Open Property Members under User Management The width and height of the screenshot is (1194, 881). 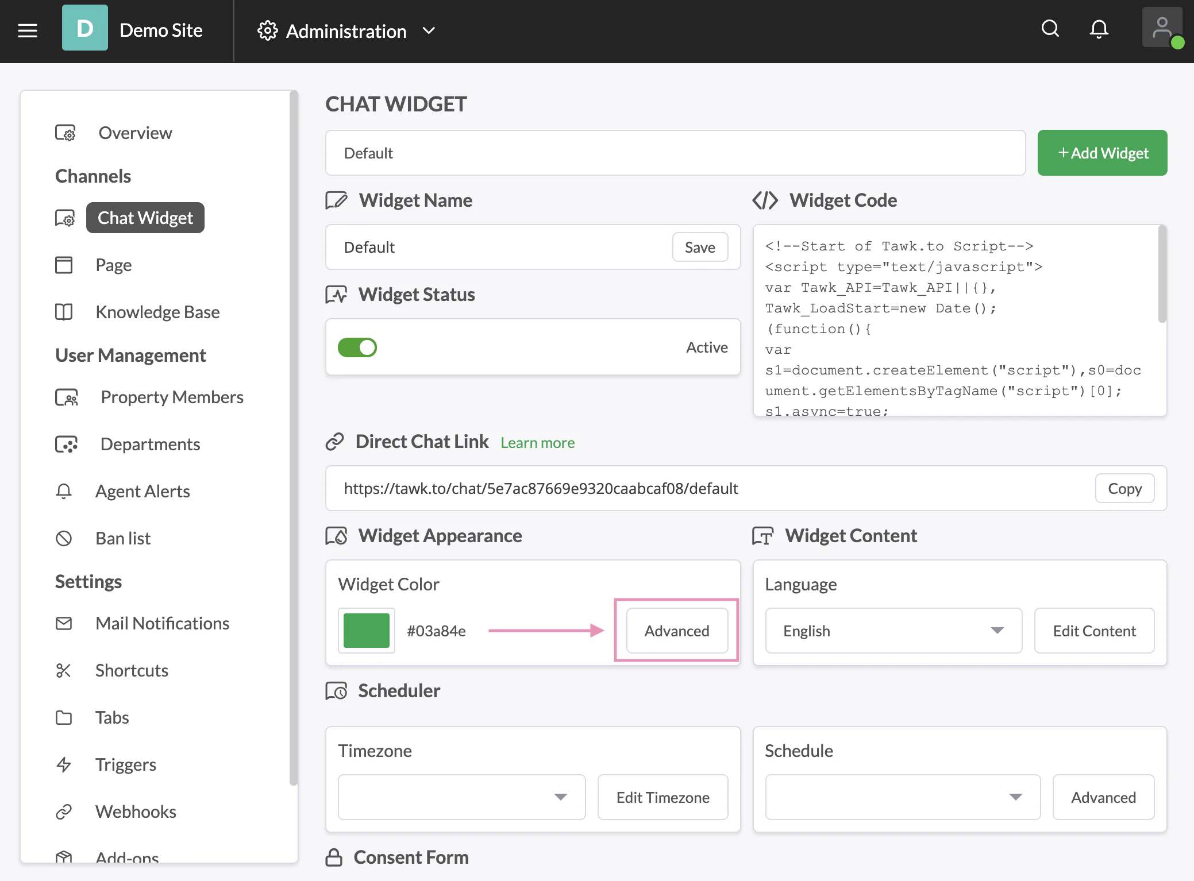pos(172,397)
